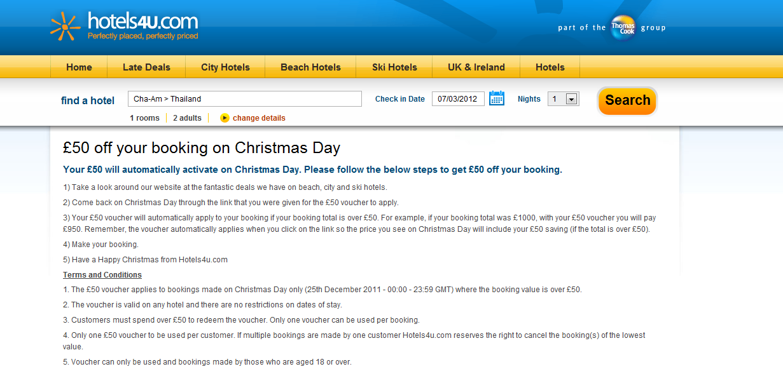
Task: Open the Ski Hotels tab
Action: (x=394, y=67)
